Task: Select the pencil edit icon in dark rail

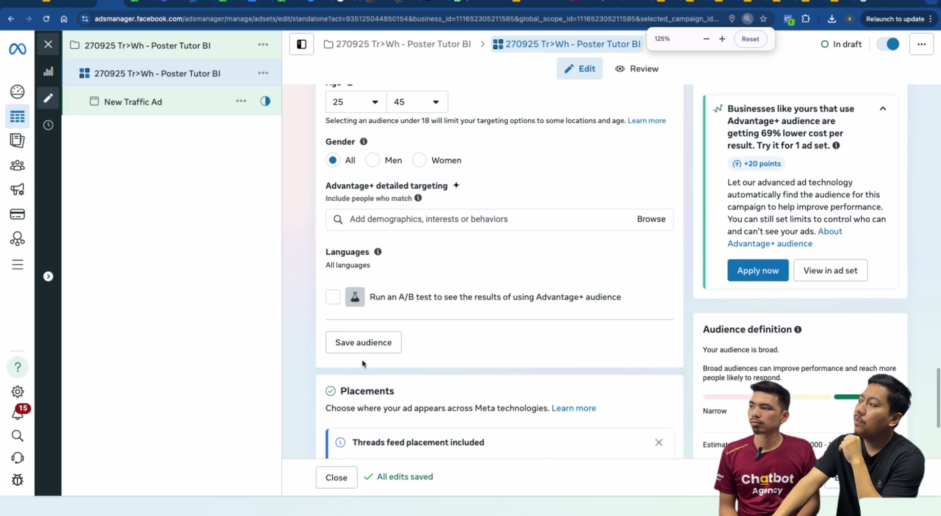Action: (x=48, y=98)
